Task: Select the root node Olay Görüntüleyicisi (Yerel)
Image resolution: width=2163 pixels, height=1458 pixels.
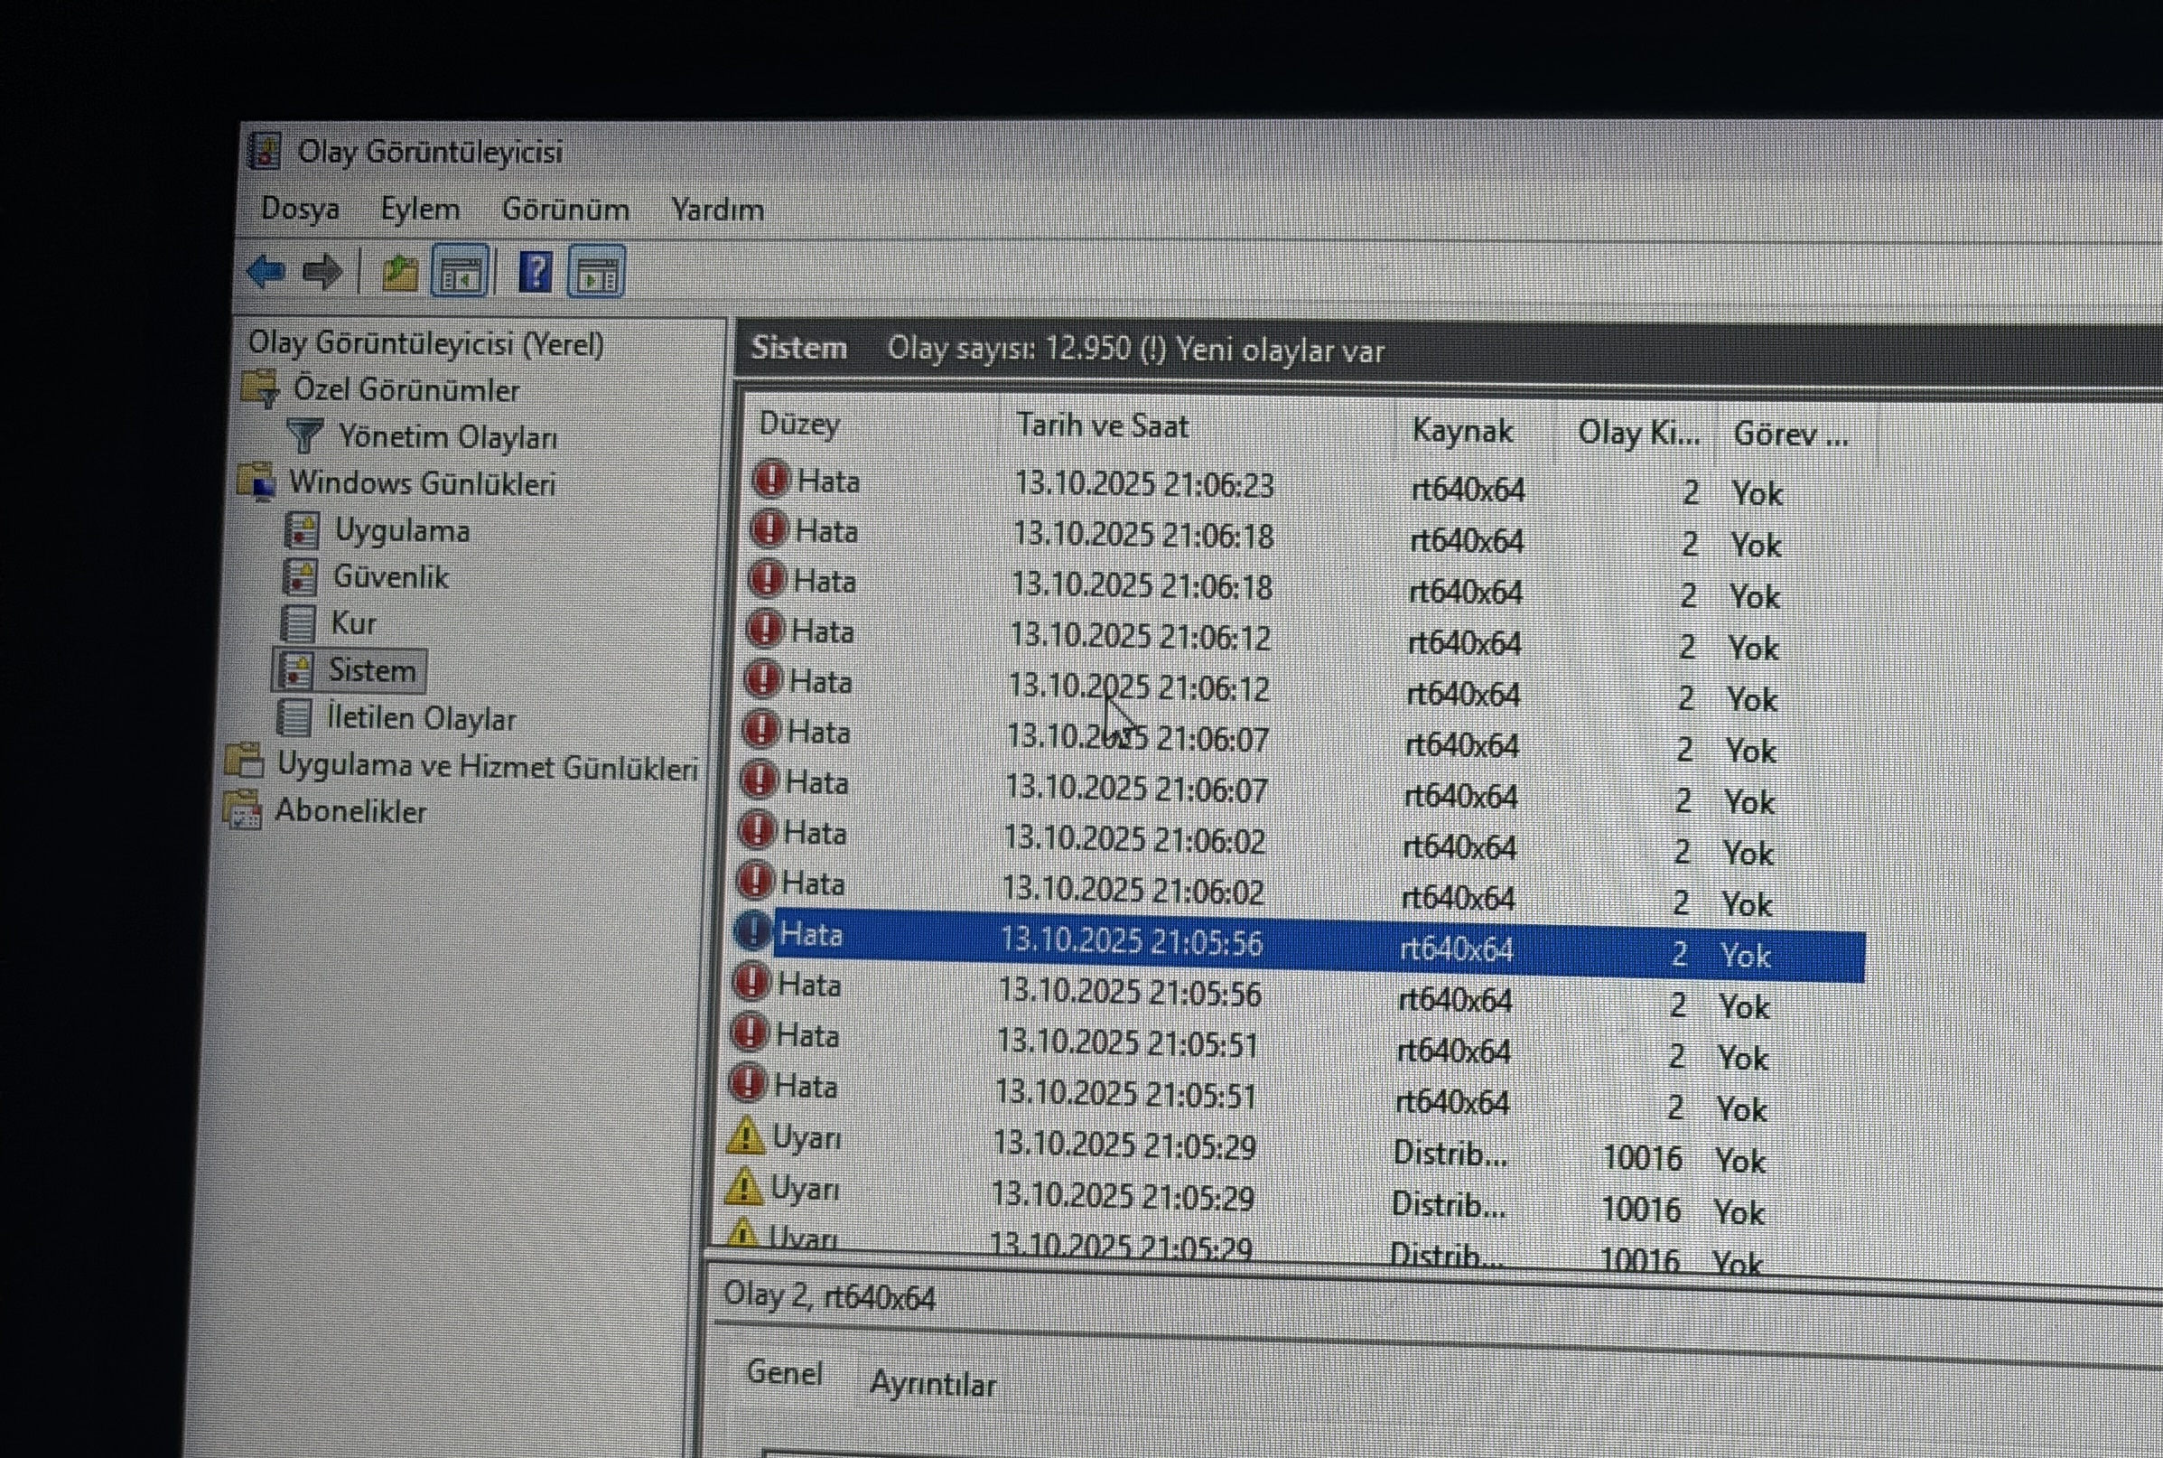Action: 425,344
